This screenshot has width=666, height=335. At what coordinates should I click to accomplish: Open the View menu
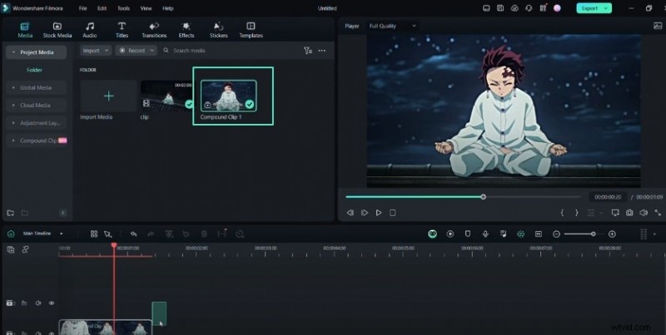pyautogui.click(x=147, y=8)
